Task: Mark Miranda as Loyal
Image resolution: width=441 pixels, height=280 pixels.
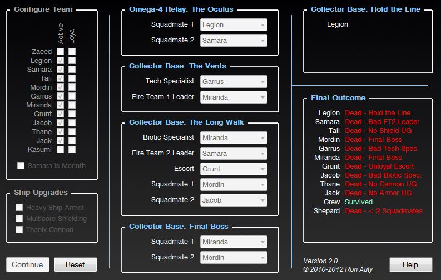Action: click(72, 105)
